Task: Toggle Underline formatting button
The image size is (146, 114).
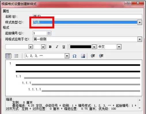Action: pyautogui.click(x=64, y=47)
